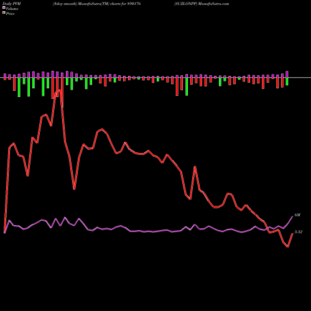Image resolution: width=311 pixels, height=311 pixels.
Task: Click the purple Volume legend swatch
Action: point(4,7)
